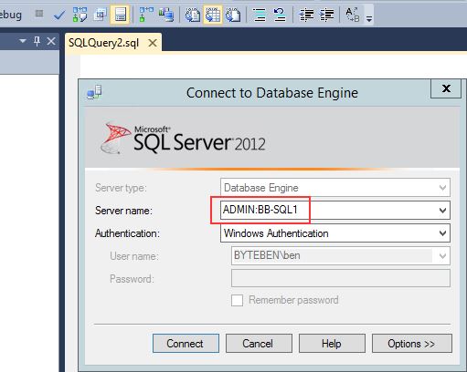Select Results to File icon
This screenshot has height=372, width=467.
(x=233, y=15)
